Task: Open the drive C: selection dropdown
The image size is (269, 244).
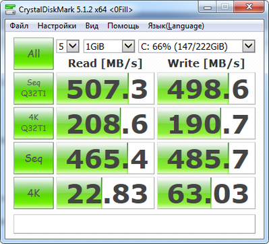Action: [x=197, y=46]
